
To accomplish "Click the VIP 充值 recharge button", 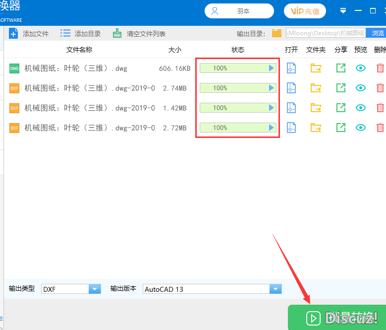I will click(305, 11).
